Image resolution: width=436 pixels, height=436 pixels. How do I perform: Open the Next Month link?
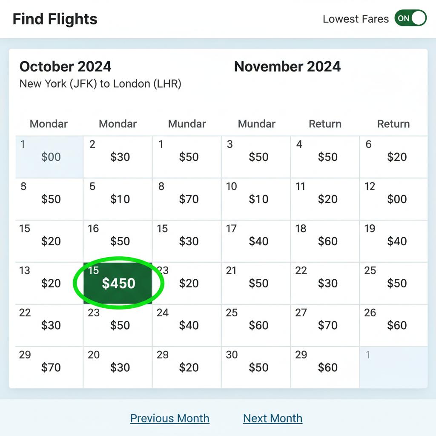tap(272, 418)
